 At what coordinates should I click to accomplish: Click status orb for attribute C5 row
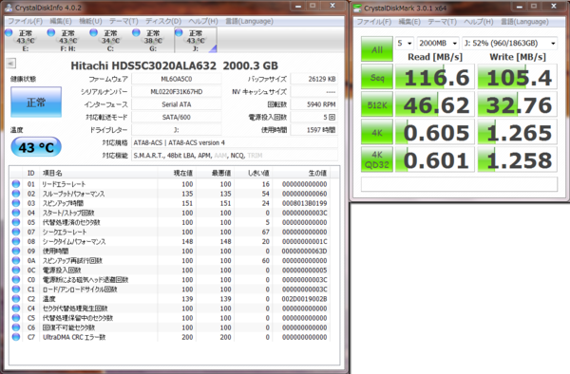pos(16,318)
